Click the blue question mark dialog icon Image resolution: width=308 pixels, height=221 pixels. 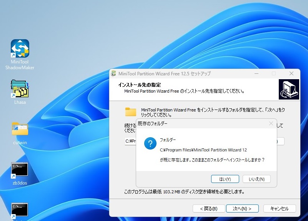[150, 144]
